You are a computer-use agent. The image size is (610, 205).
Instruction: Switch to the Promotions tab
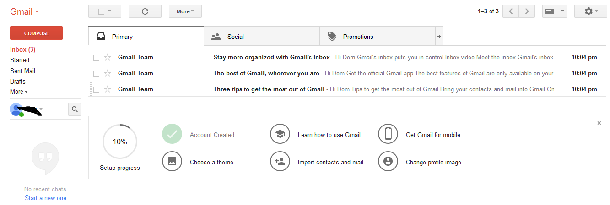pyautogui.click(x=378, y=37)
